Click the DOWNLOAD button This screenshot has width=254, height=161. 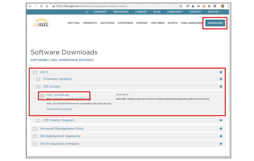click(215, 23)
